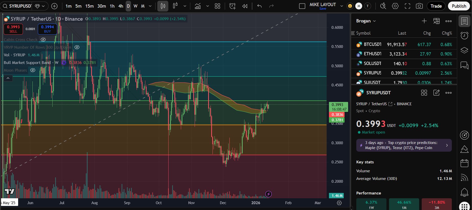Open quick search with the lightning magnifier icon
Screen dimensions: 472x210
[383, 6]
